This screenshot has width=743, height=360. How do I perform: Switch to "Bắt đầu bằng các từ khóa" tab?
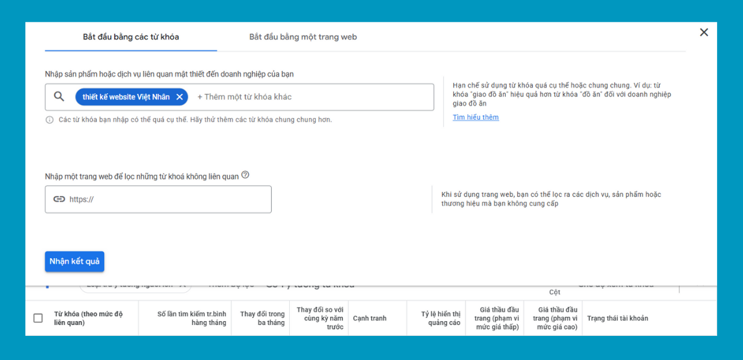[x=131, y=37]
